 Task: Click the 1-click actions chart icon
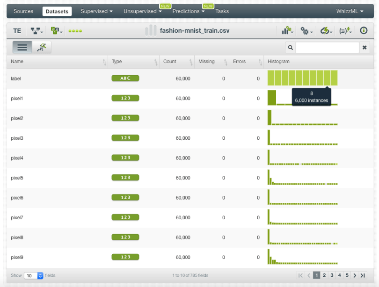[x=287, y=31]
